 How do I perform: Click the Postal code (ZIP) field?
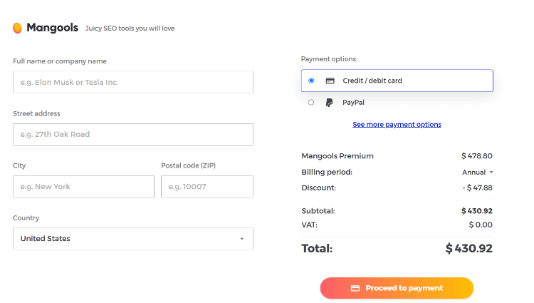pos(207,187)
